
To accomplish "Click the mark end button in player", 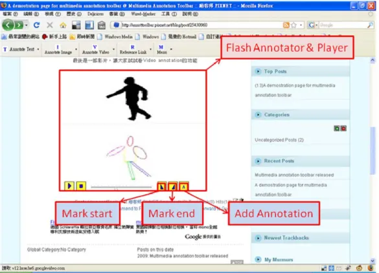I will 172,186.
